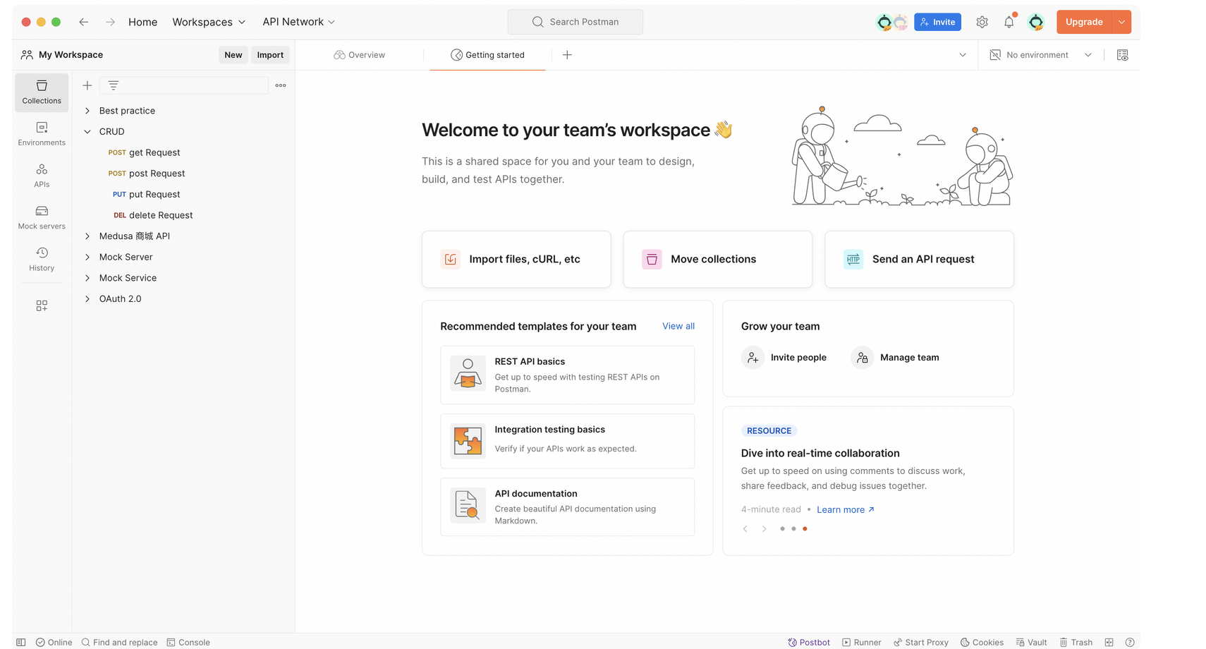This screenshot has height=649, width=1206.
Task: Open the notifications bell
Action: 1009,22
